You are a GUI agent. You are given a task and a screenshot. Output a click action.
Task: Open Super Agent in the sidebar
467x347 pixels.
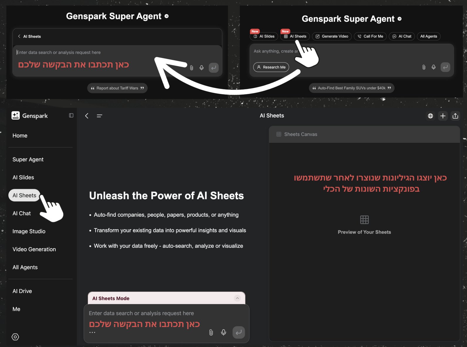point(28,159)
